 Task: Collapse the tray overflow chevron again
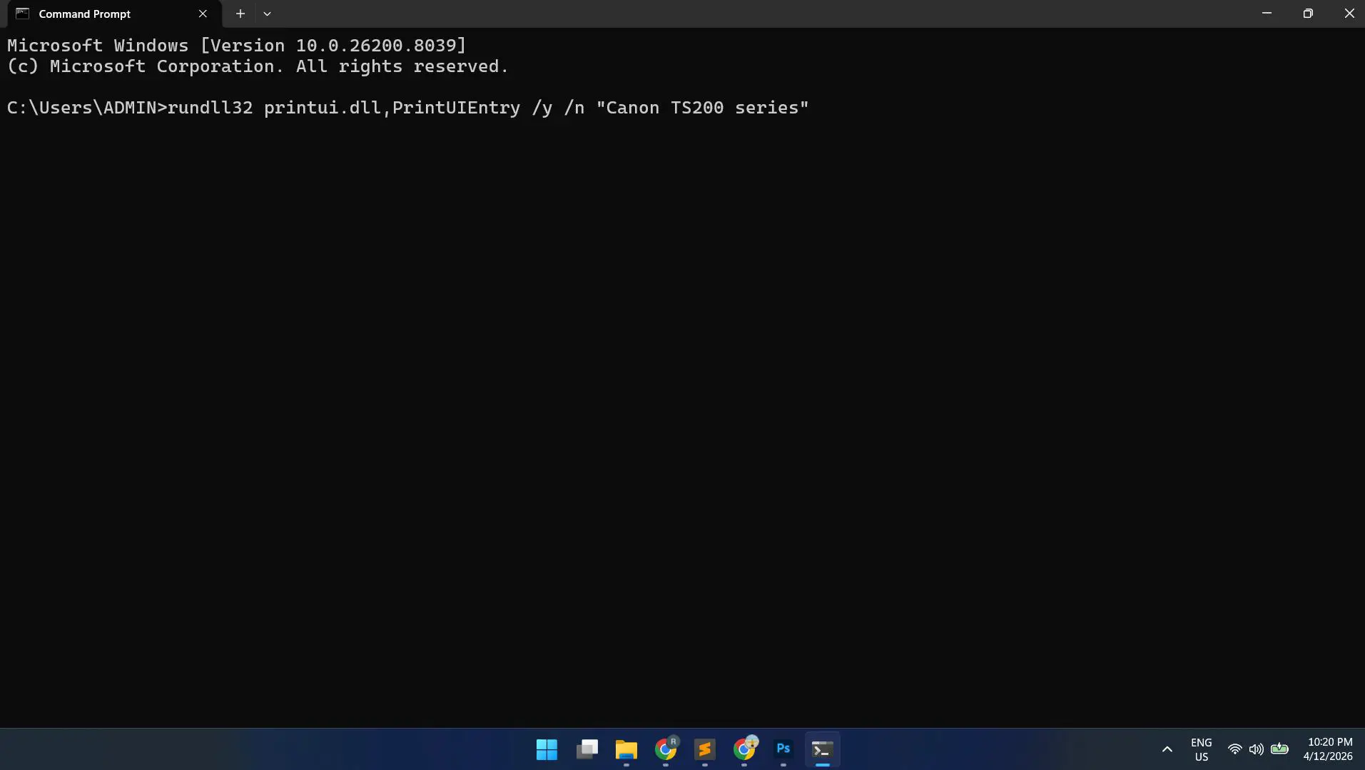[x=1167, y=749]
